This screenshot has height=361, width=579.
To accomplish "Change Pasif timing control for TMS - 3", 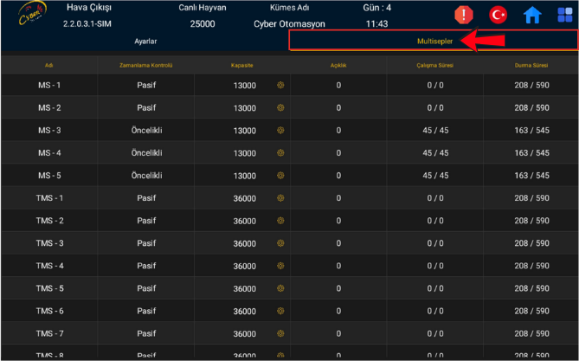I will (146, 243).
